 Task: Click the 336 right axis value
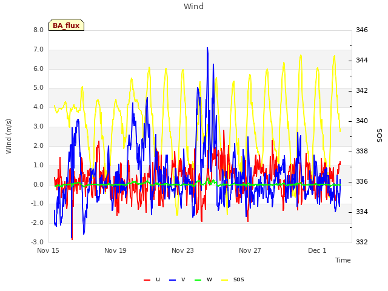click(x=362, y=181)
